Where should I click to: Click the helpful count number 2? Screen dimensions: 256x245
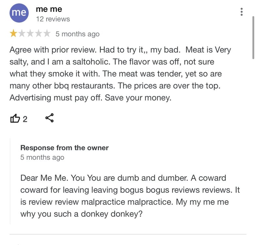pyautogui.click(x=25, y=119)
